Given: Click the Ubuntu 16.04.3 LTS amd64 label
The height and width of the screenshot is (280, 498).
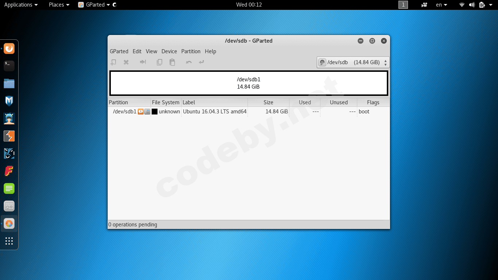Looking at the screenshot, I should pyautogui.click(x=215, y=112).
